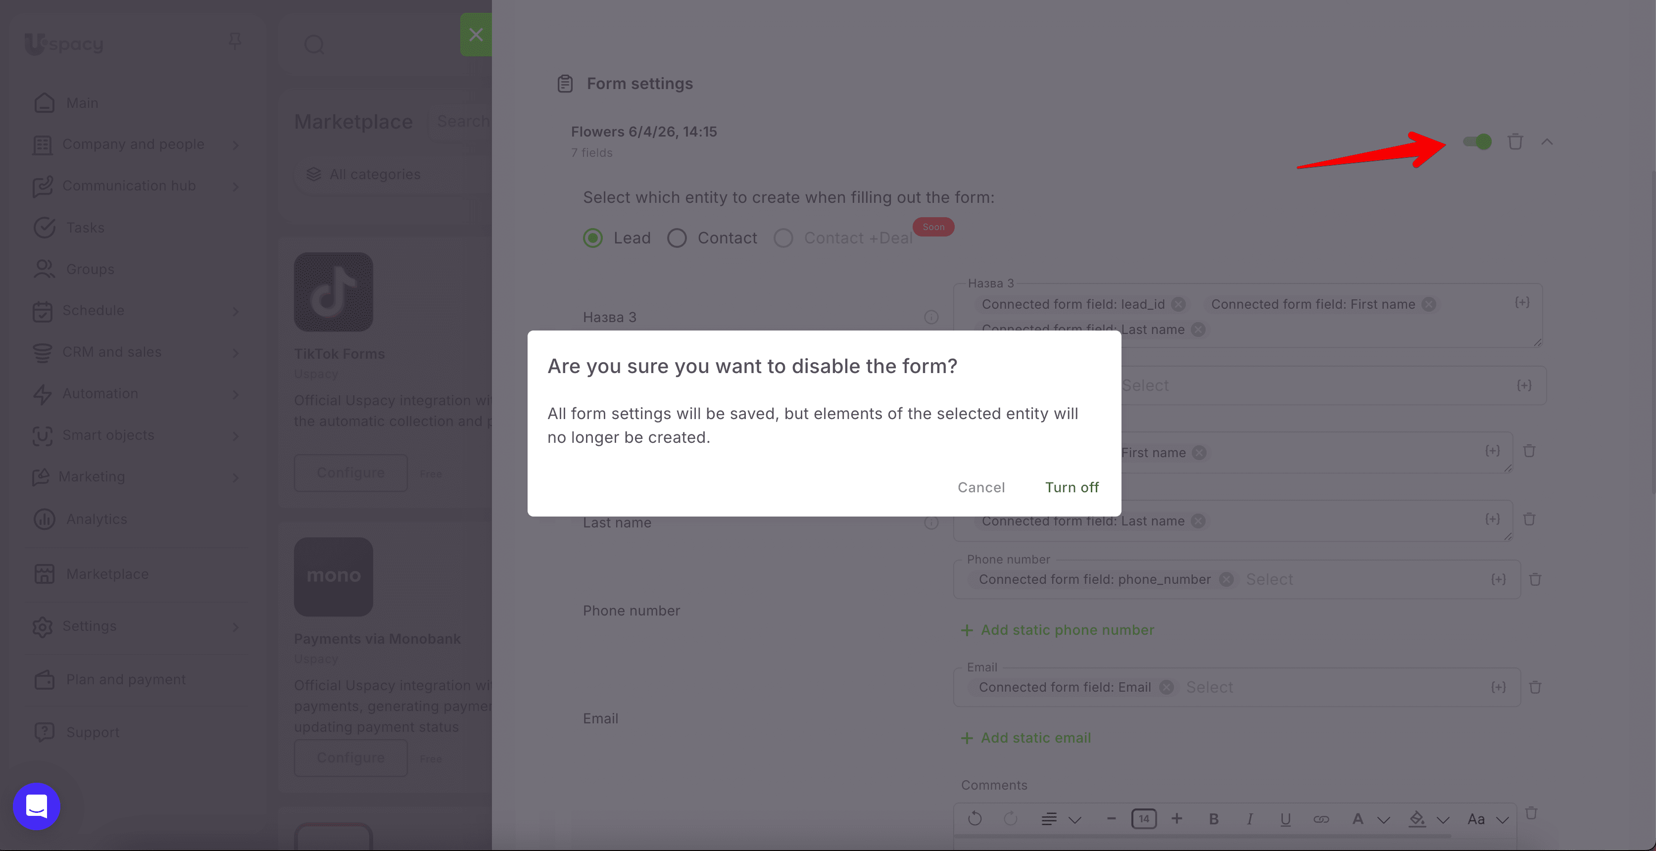Click the "Flowers 6/4/26, 14:15" form title
1656x851 pixels.
click(x=643, y=132)
